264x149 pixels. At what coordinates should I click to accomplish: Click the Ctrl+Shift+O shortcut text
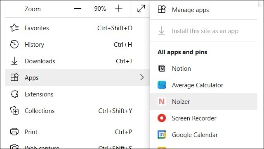115,28
